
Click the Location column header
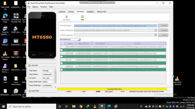coord(137,44)
